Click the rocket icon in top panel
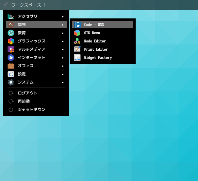Screen dimensions: 198x181 point(5,5)
